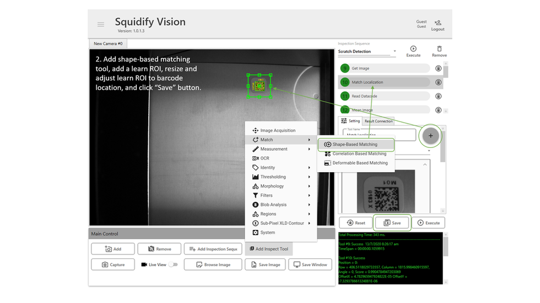Execute the inspection sequence at top
Screen dimensions: 540x303
[x=413, y=51]
